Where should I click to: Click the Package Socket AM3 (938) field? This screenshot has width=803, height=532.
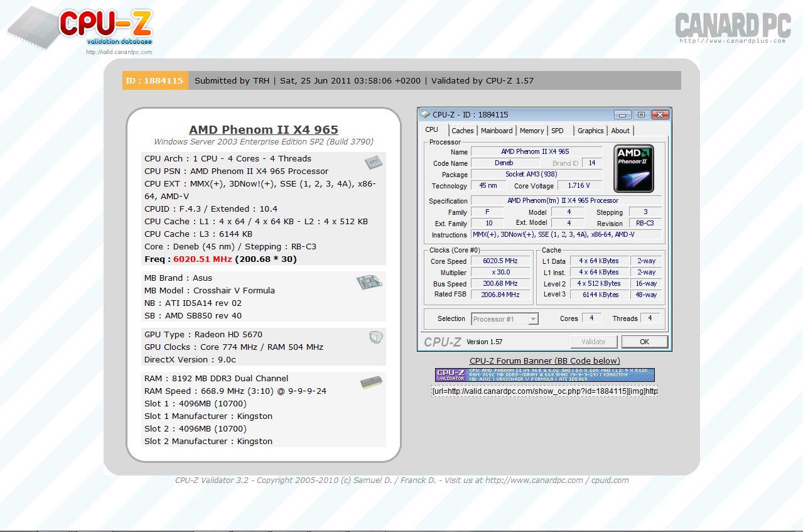536,175
